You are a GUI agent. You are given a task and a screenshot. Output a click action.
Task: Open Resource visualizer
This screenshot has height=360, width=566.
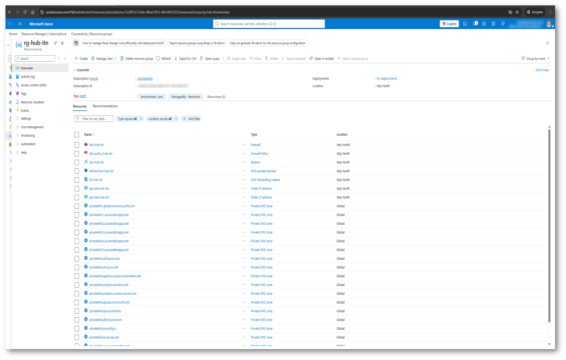pyautogui.click(x=32, y=102)
